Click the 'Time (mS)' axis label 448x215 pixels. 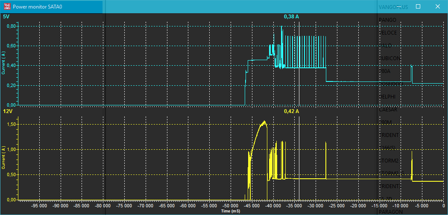coord(231,211)
